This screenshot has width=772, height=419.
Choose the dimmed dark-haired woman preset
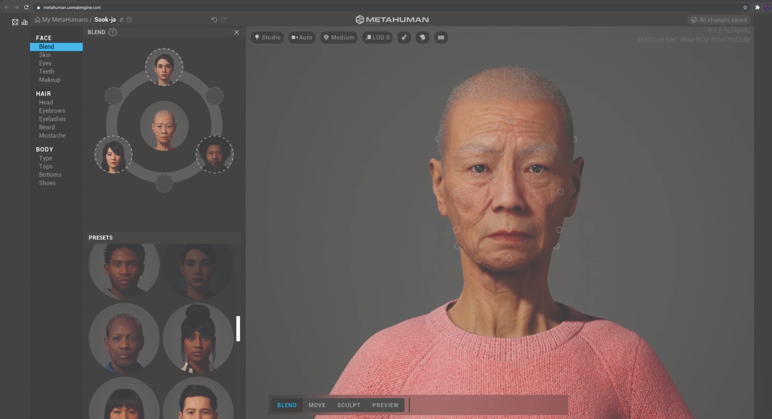198,271
